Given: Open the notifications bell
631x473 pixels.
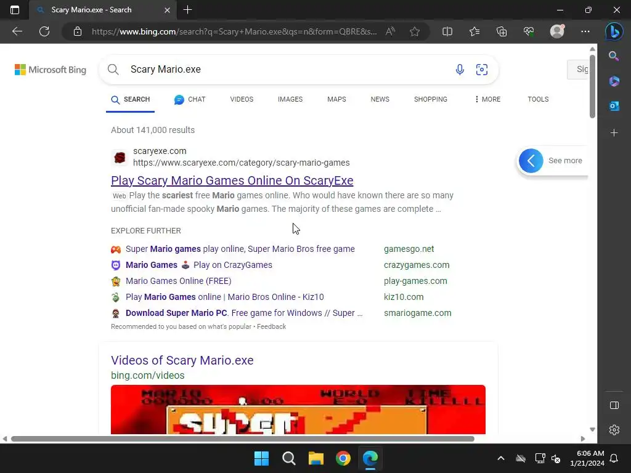Looking at the screenshot, I should [614, 458].
